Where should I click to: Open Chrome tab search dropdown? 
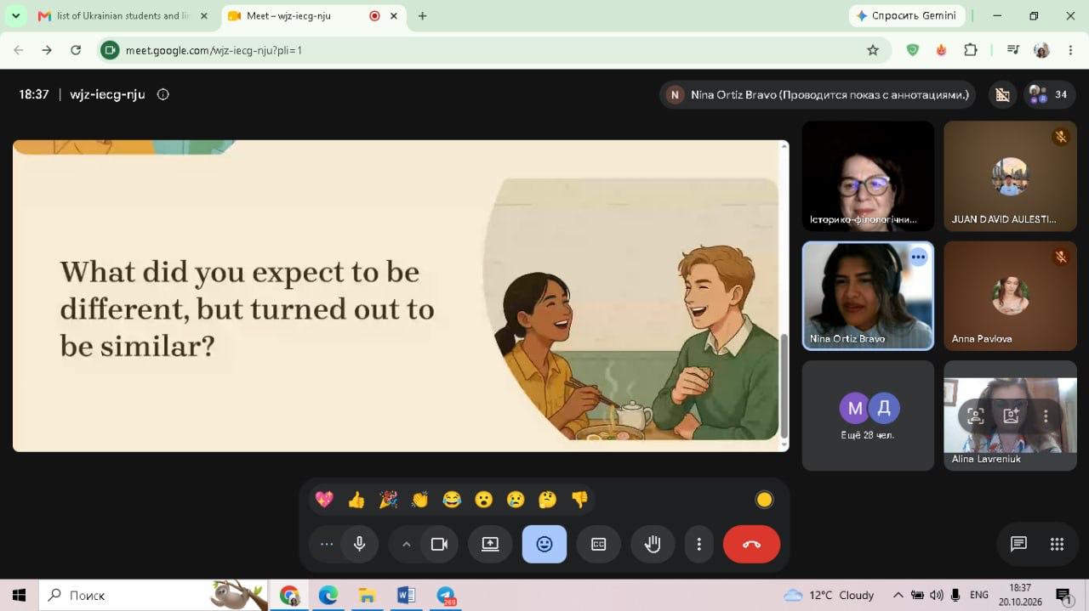(15, 16)
